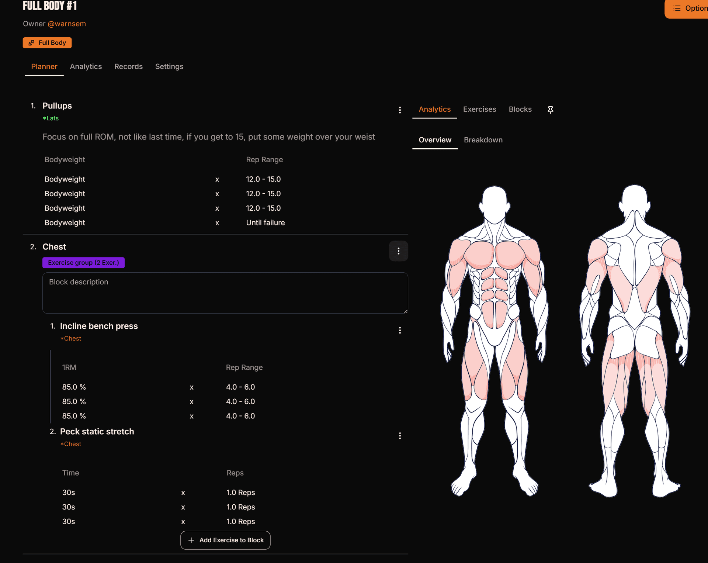Click the list icon inside the Options button
Screen dimensions: 708x563
tap(676, 8)
